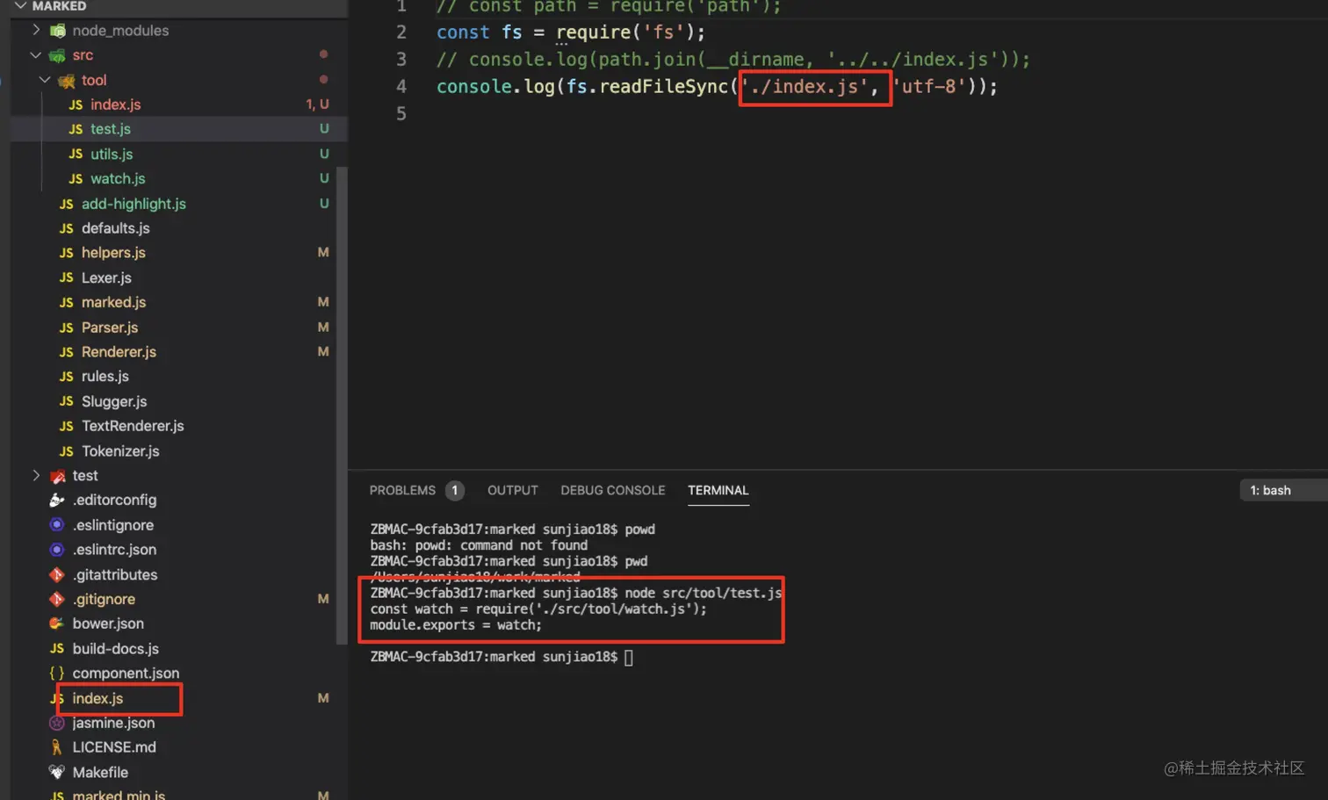Click the node_modules folder icon
The height and width of the screenshot is (800, 1328).
[x=58, y=31]
